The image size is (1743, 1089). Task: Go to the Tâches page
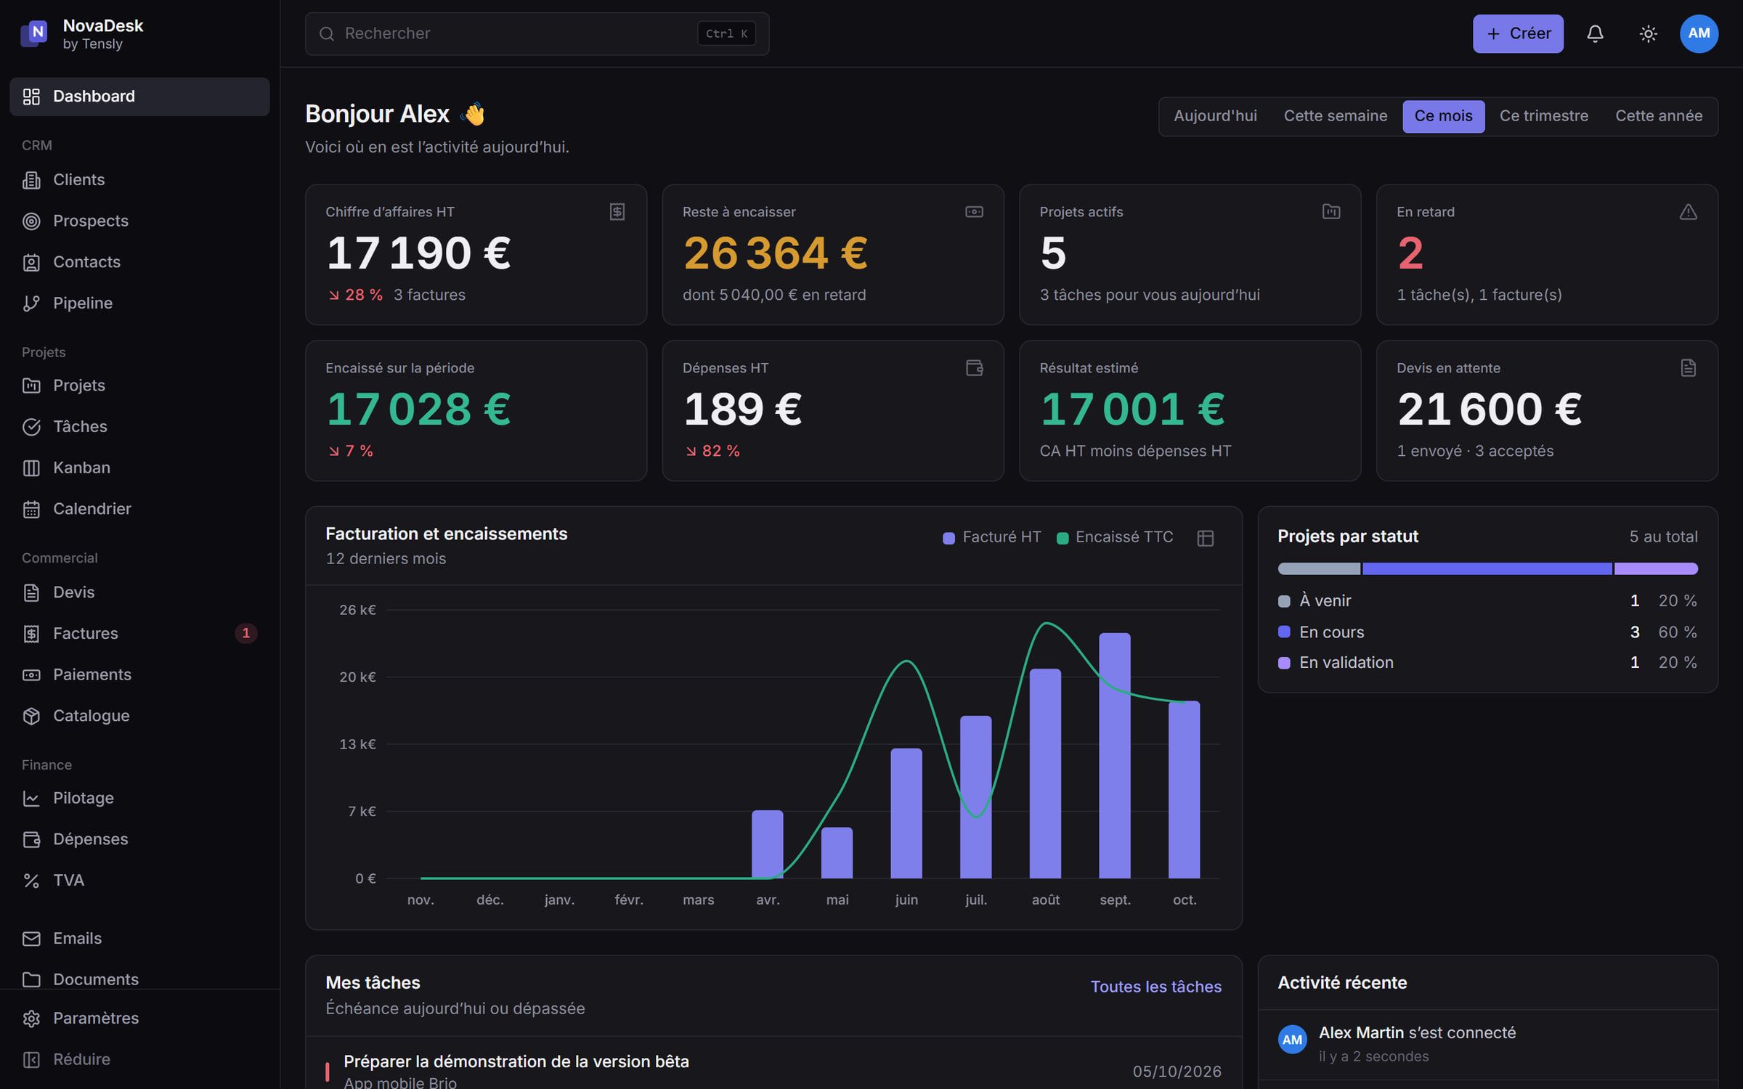[x=139, y=426]
